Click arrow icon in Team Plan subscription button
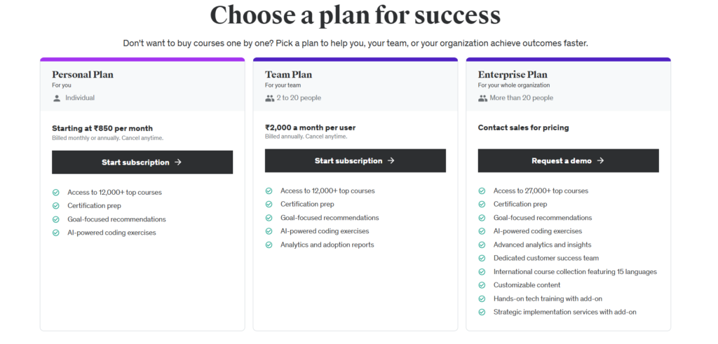This screenshot has width=718, height=344. coord(391,160)
